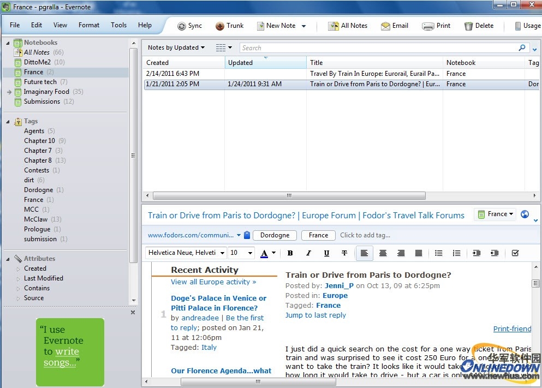
Task: Expand the Last Modified attribute
Action: (18, 278)
